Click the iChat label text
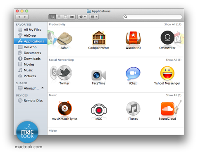The width and height of the screenshot is (198, 154). click(x=133, y=83)
